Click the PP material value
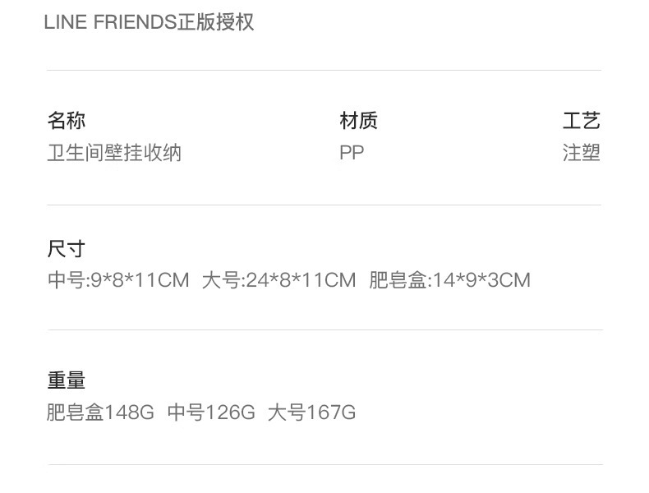The width and height of the screenshot is (649, 493). [x=352, y=153]
